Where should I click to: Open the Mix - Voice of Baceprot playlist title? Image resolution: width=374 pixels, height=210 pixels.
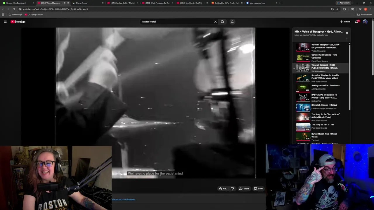click(x=318, y=32)
